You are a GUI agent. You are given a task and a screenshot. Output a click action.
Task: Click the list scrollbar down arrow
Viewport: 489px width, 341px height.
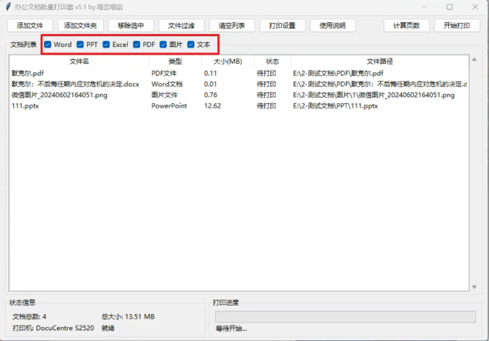(x=474, y=287)
